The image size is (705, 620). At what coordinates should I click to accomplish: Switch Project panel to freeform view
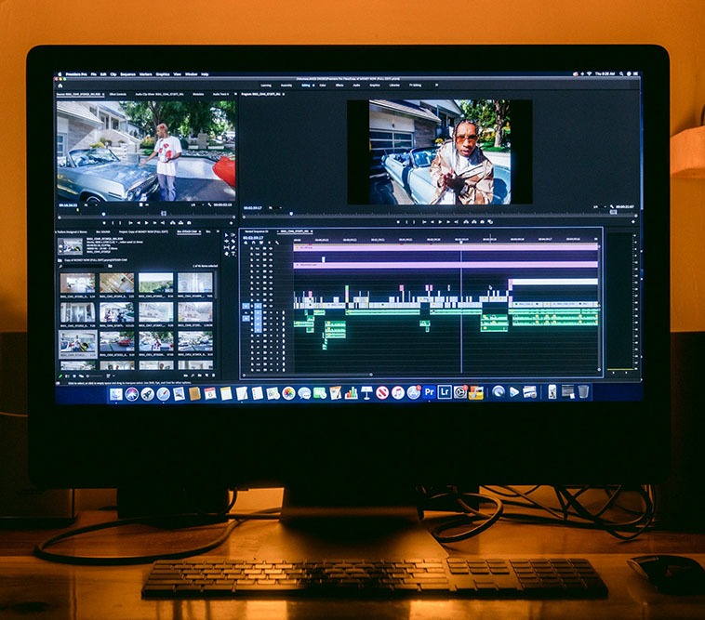tap(81, 376)
